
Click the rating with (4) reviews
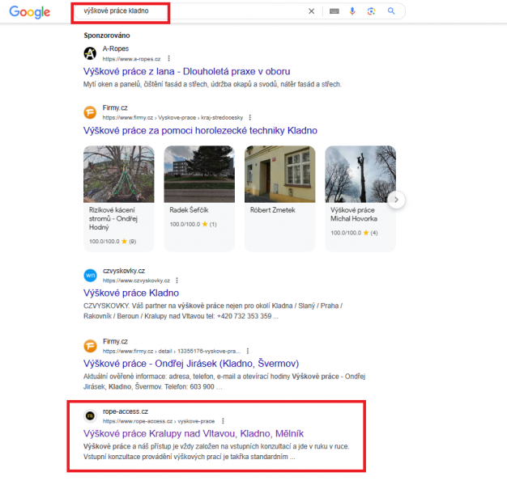354,233
